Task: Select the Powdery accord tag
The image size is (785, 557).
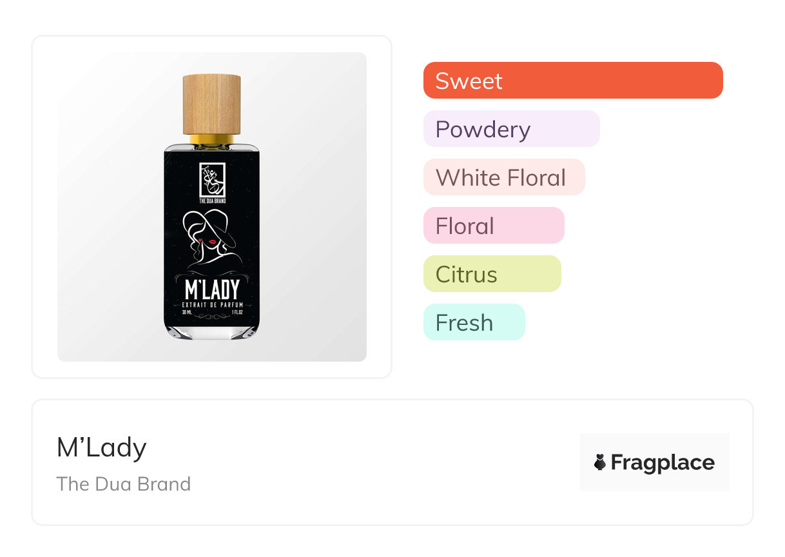Action: point(511,129)
